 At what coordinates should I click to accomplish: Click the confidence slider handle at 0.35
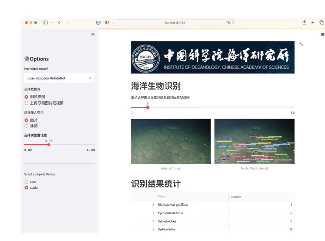coord(49,145)
